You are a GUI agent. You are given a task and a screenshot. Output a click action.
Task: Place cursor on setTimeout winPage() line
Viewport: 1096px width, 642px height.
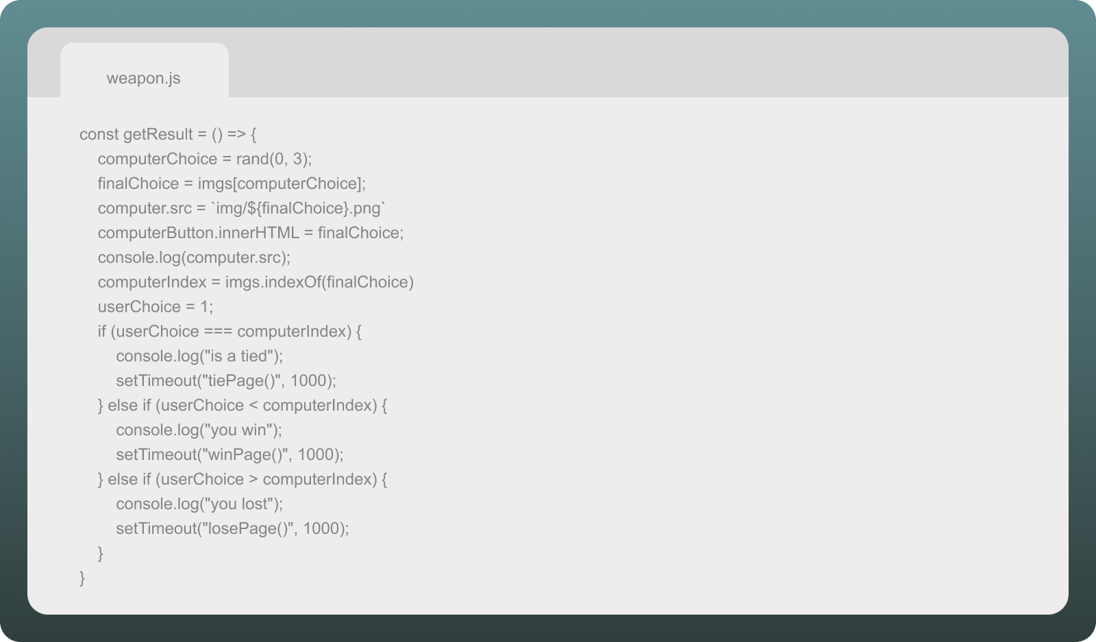pos(229,454)
